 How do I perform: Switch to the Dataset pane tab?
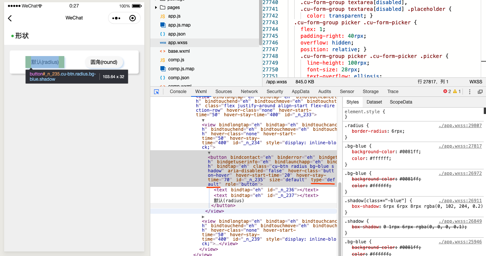374,102
